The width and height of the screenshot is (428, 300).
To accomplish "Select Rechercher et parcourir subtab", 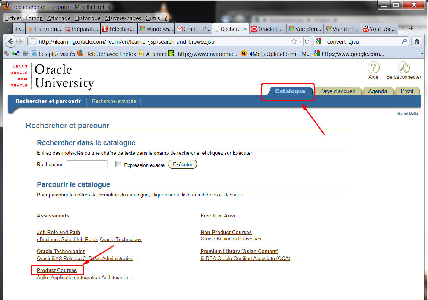I will click(48, 101).
